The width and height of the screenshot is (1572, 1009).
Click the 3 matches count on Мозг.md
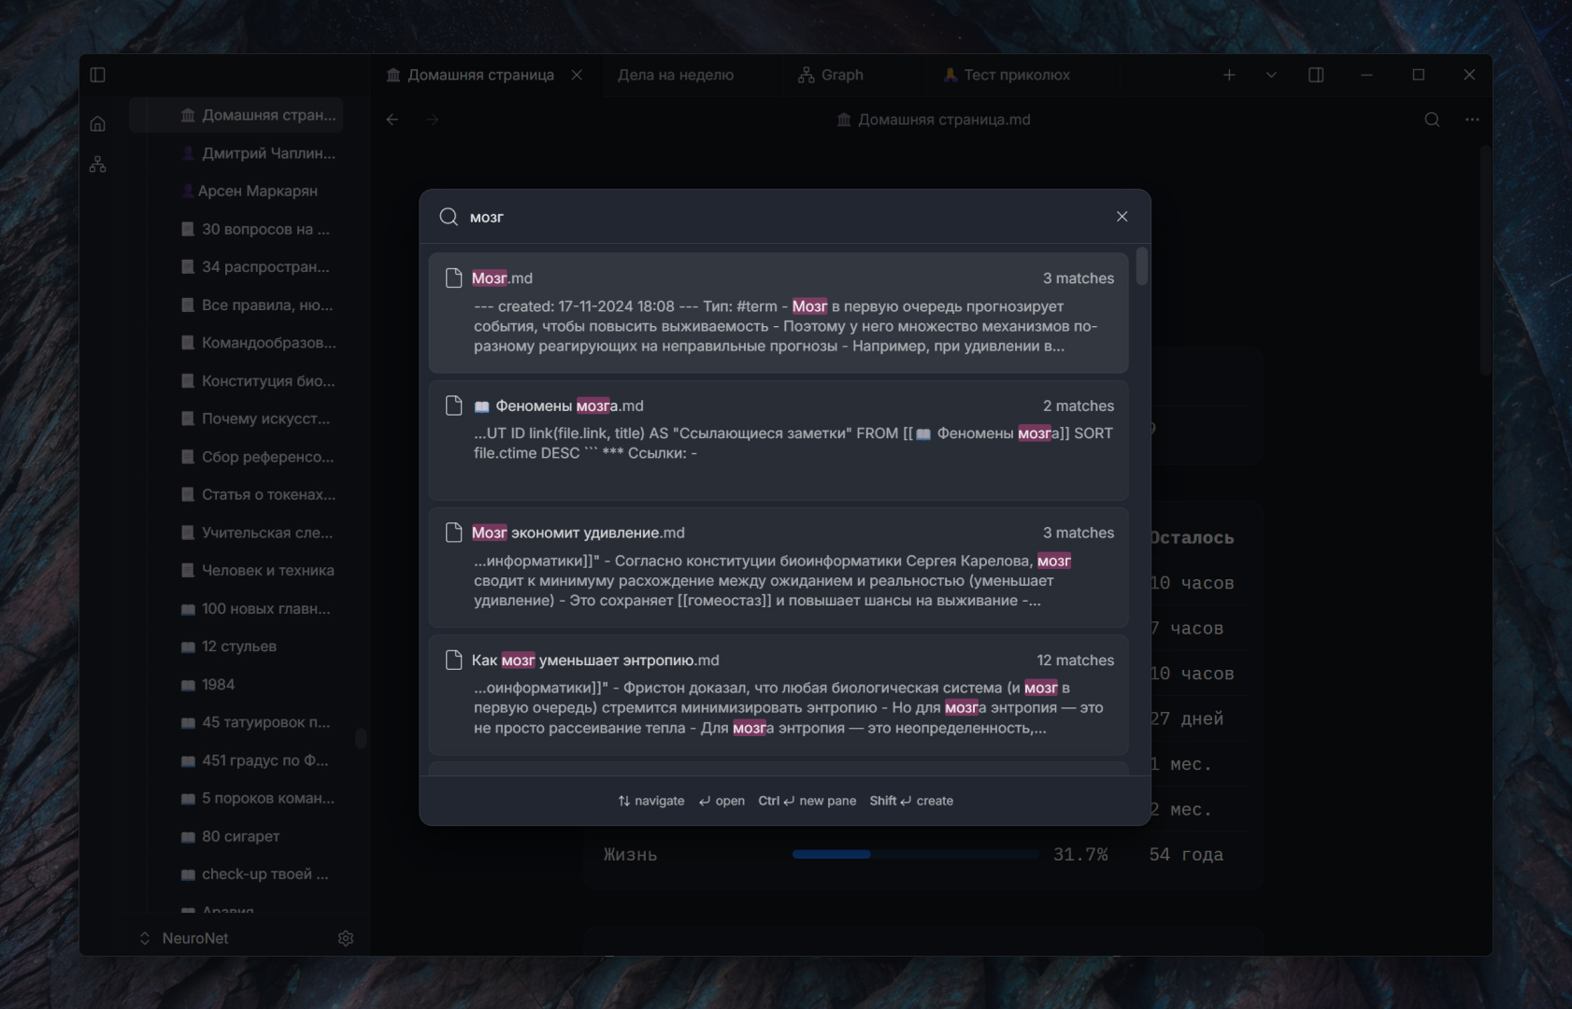[x=1079, y=278]
